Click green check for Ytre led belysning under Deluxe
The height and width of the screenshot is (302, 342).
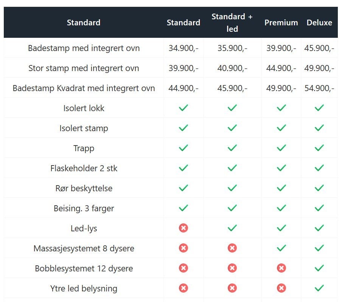(x=319, y=288)
